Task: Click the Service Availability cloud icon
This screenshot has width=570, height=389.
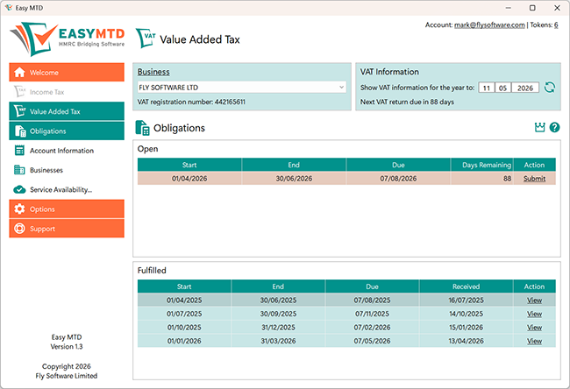Action: [19, 189]
